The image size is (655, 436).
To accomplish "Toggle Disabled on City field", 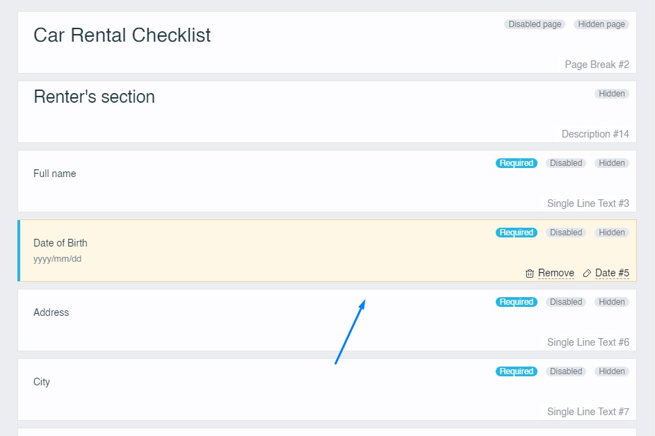I will (566, 371).
